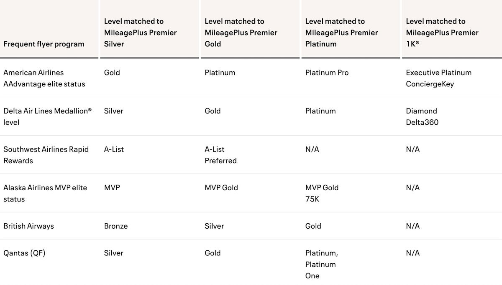Select the "MVP Gold 75K" cell
The height and width of the screenshot is (285, 502).
click(x=322, y=193)
